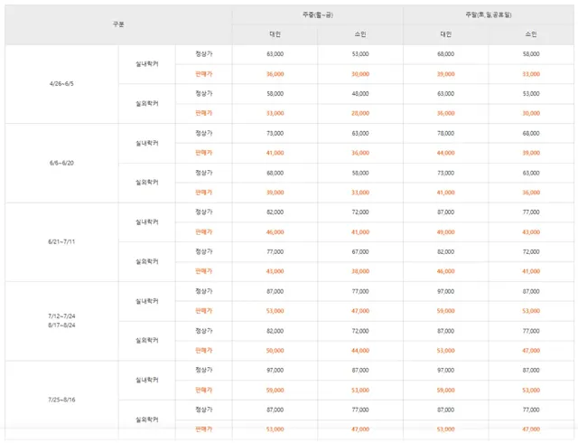This screenshot has width=578, height=443.
Task: Click the 구분 header cell
Action: (x=118, y=24)
